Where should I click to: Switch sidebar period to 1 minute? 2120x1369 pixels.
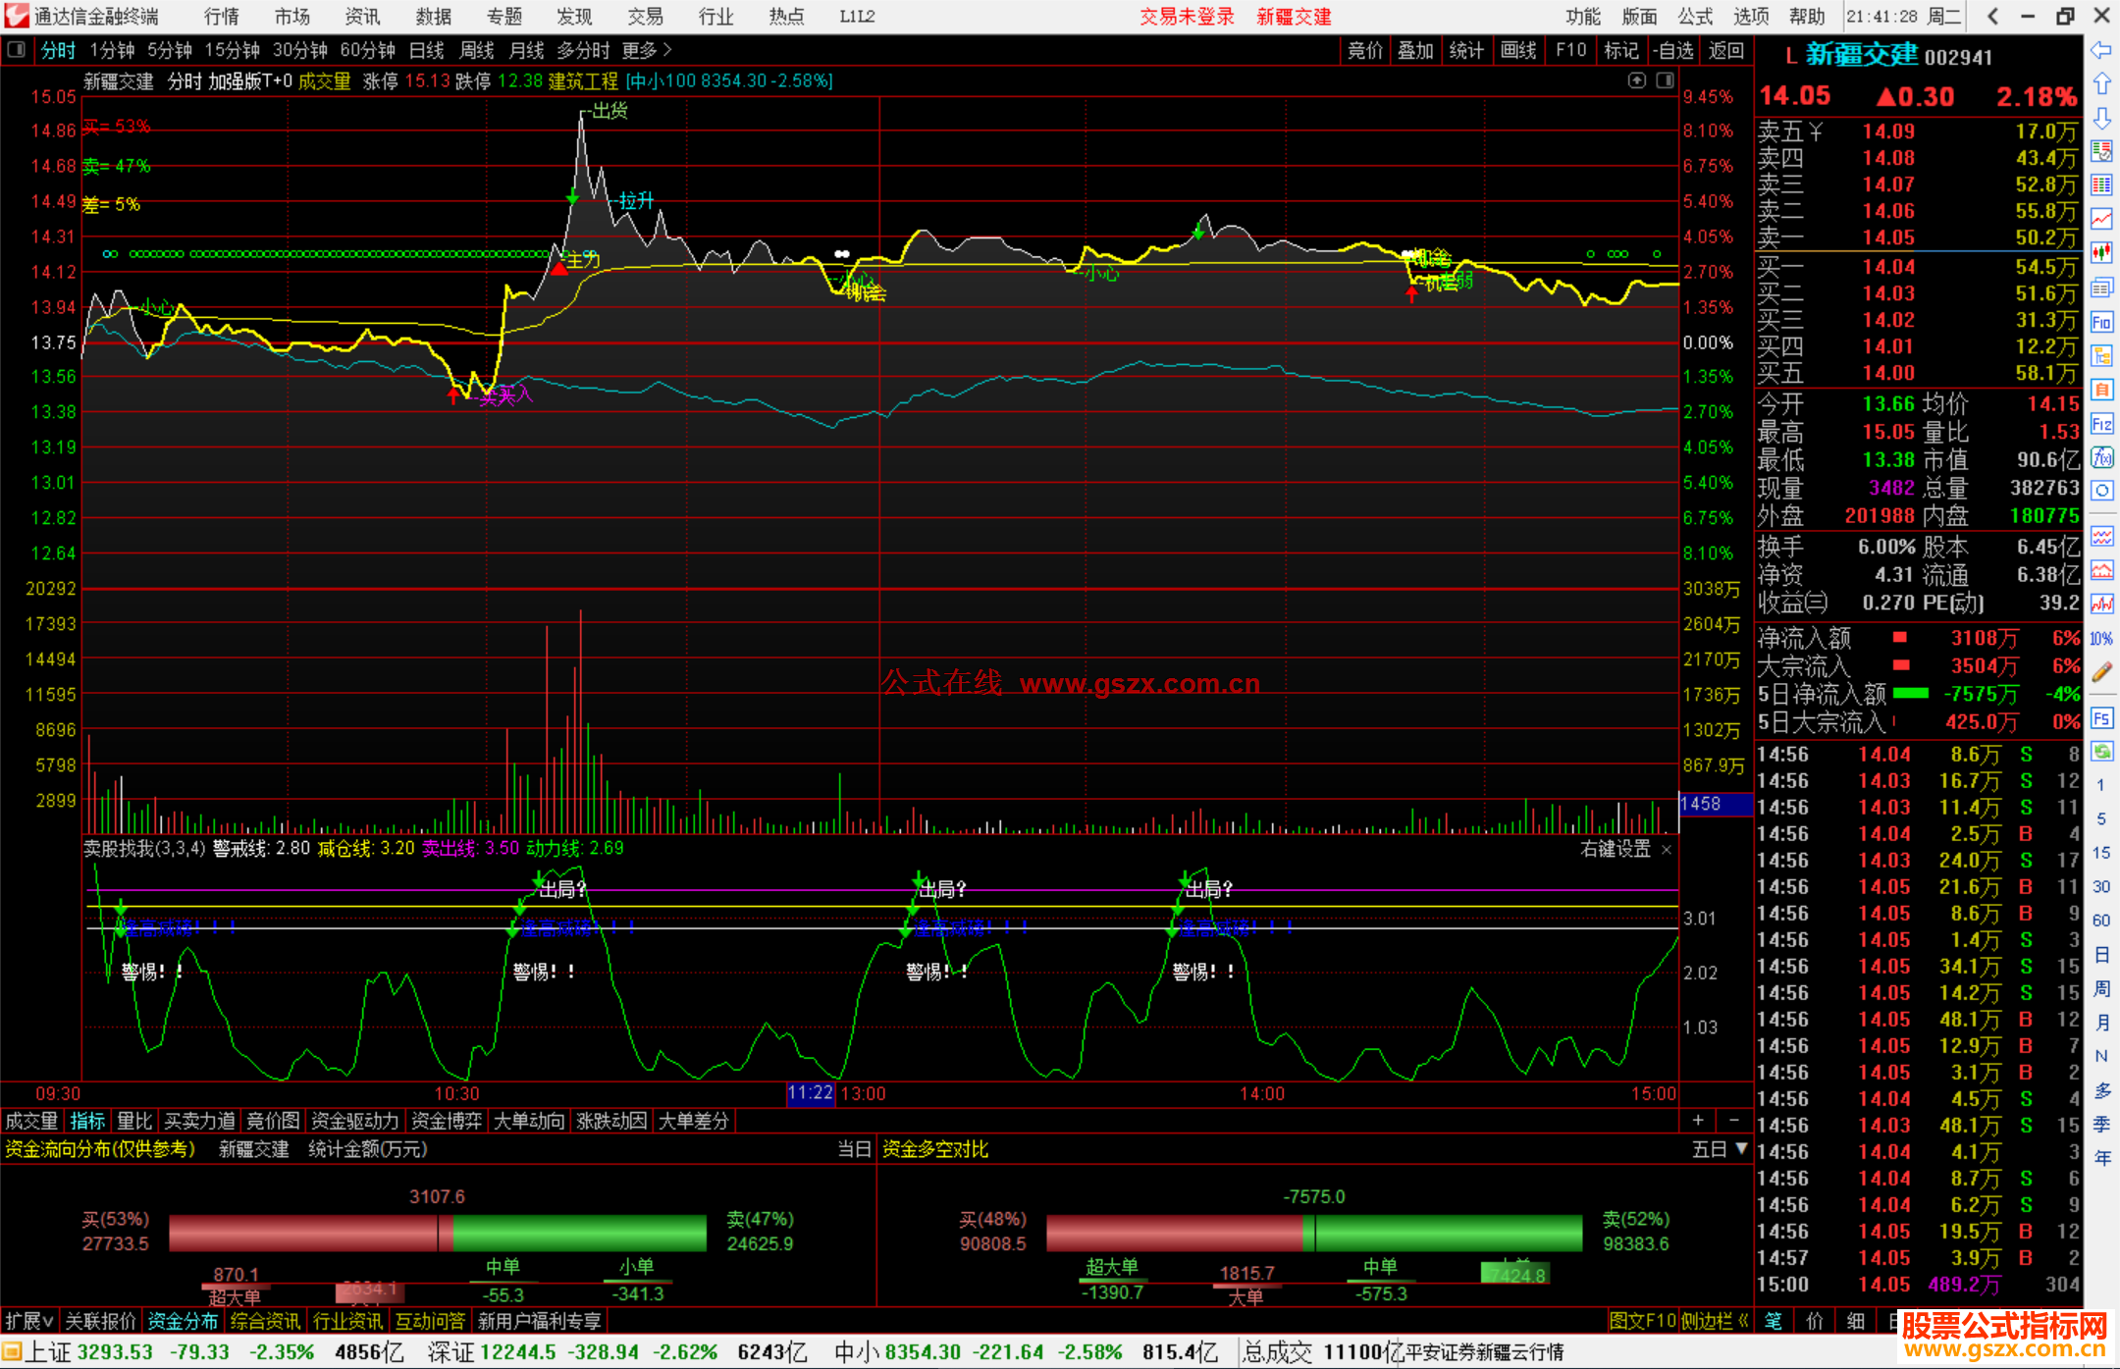pyautogui.click(x=2101, y=785)
